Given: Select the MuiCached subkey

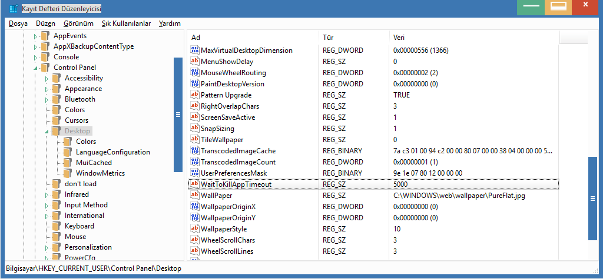Looking at the screenshot, I should pyautogui.click(x=94, y=163).
